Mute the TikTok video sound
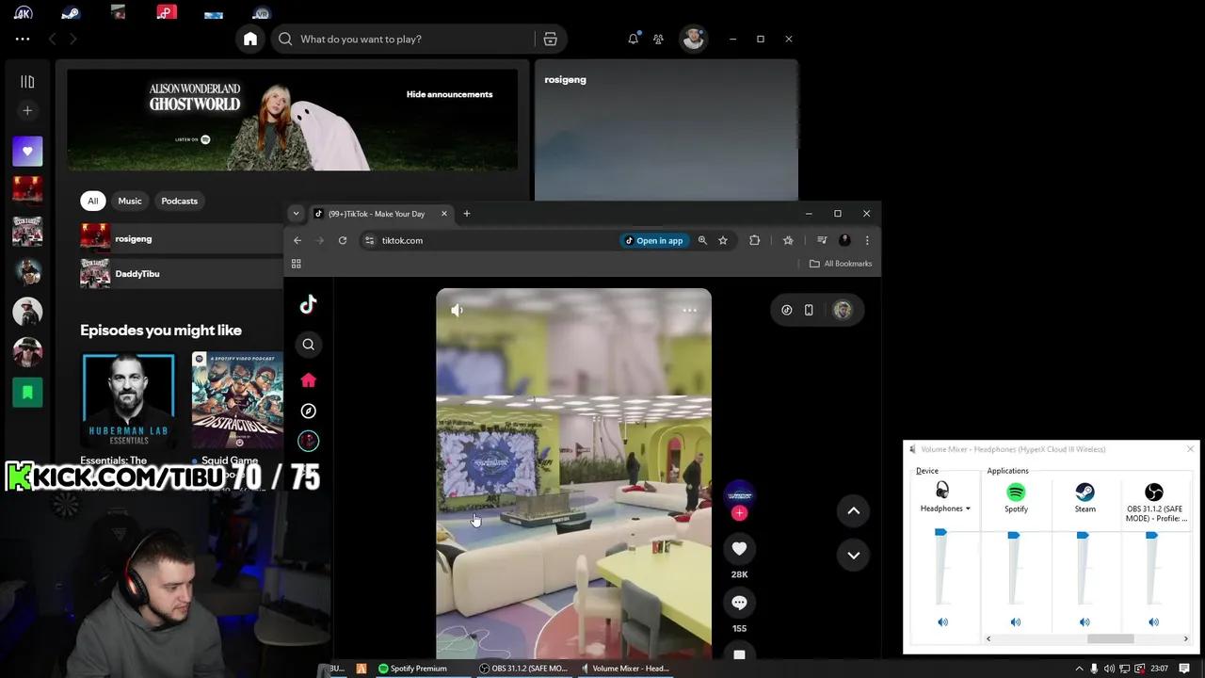Screen dimensions: 1205x678 (x=457, y=310)
